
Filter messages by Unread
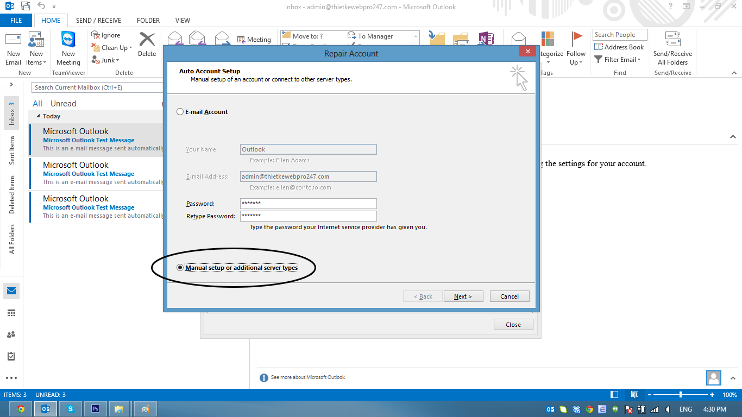point(64,104)
